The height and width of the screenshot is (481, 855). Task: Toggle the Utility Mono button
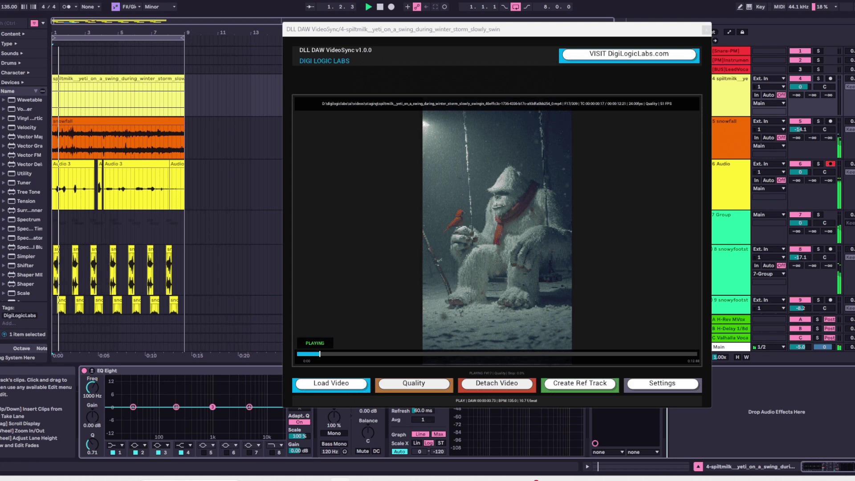(334, 433)
